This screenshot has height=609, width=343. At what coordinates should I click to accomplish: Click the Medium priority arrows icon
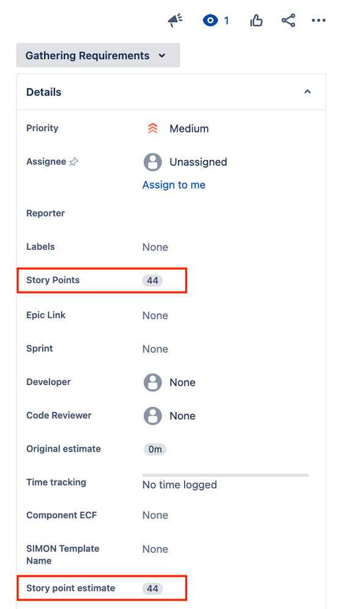pos(153,129)
